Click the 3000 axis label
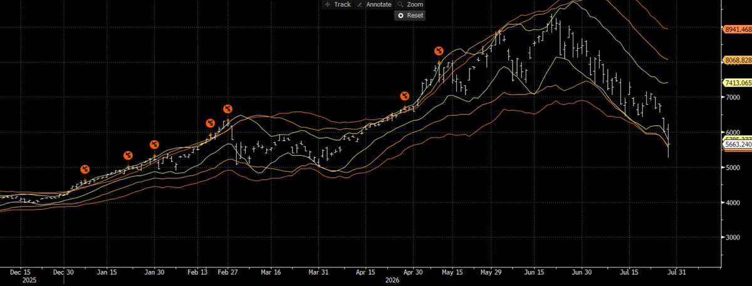 coord(733,238)
